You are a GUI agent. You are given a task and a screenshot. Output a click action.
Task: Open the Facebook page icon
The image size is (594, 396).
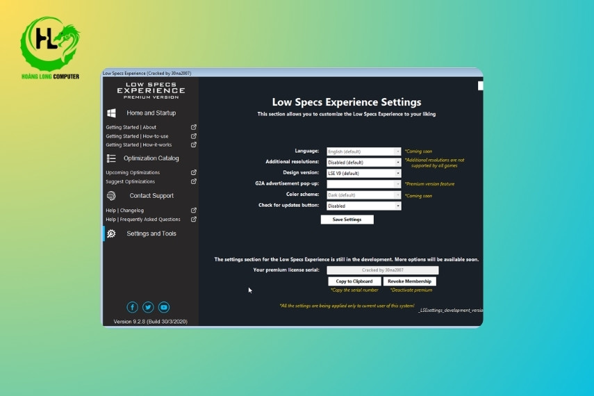[x=132, y=307]
